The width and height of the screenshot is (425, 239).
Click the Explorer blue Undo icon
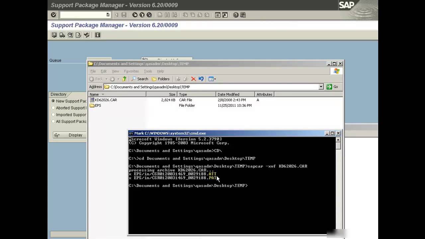(201, 79)
